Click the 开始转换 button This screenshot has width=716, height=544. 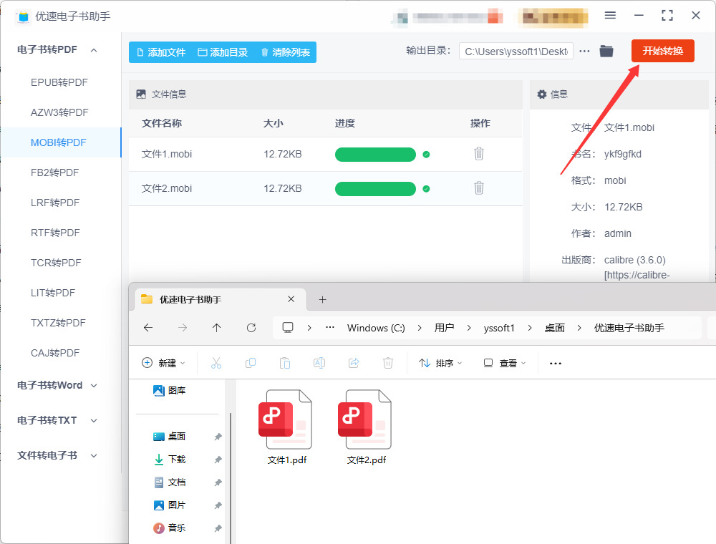tap(662, 51)
